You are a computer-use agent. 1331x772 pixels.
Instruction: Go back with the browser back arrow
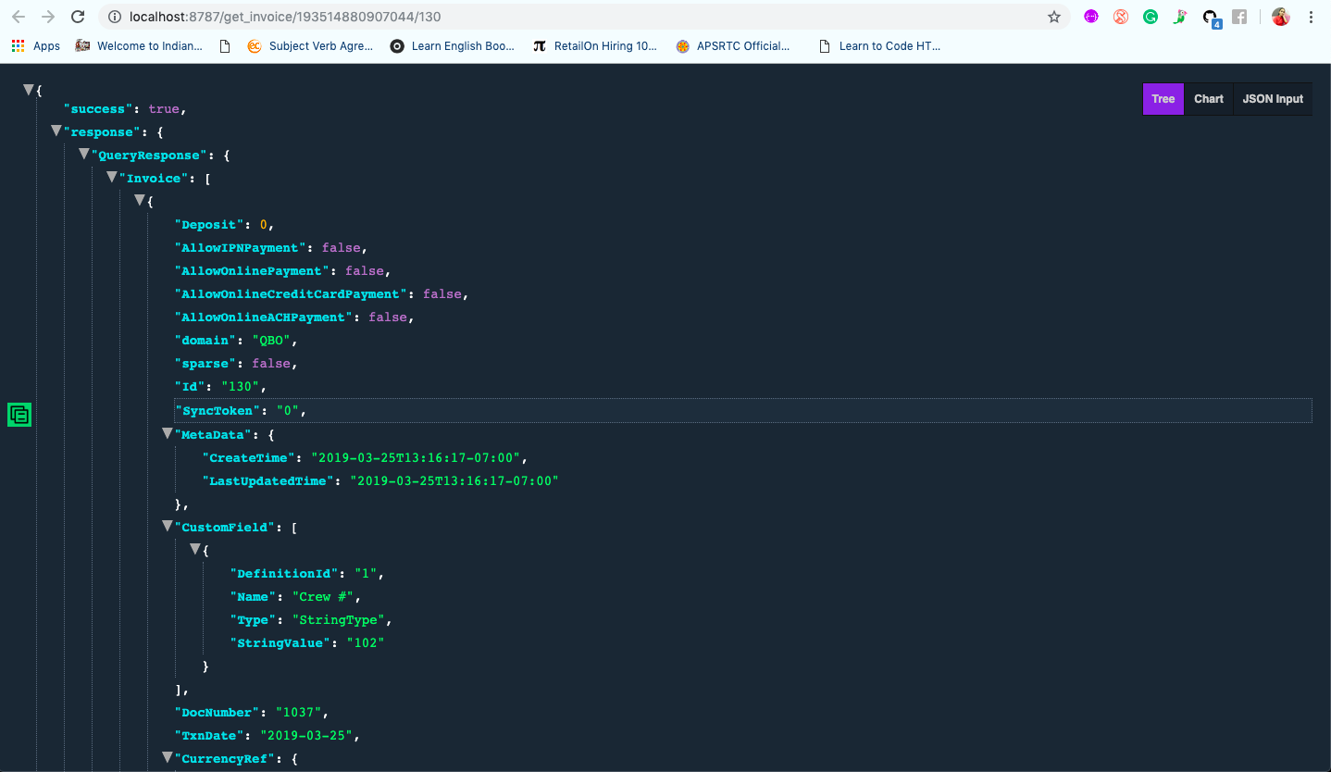[19, 17]
